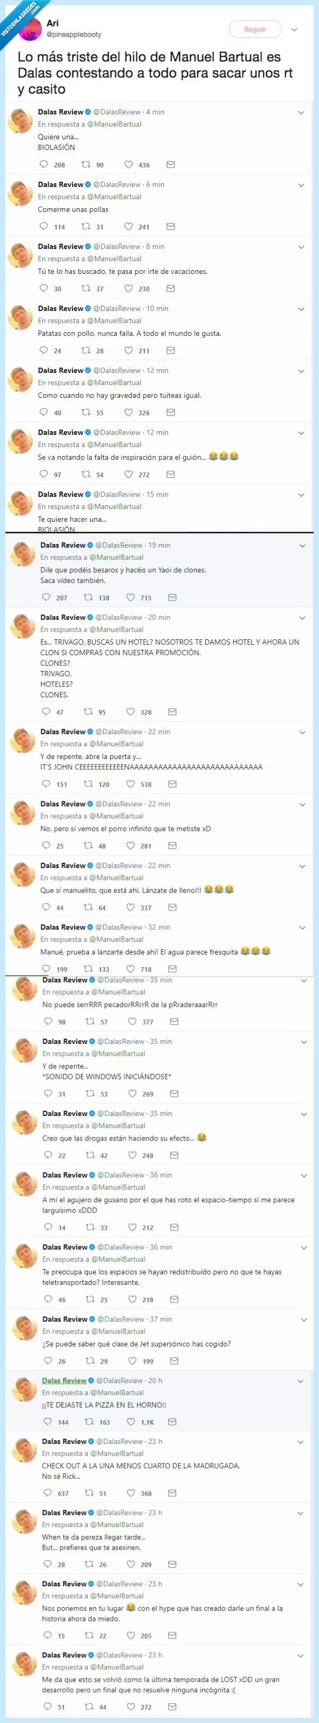The image size is (319, 1723).
Task: Like the 'falta de inspiración para el guión' tweet
Action: (x=129, y=474)
